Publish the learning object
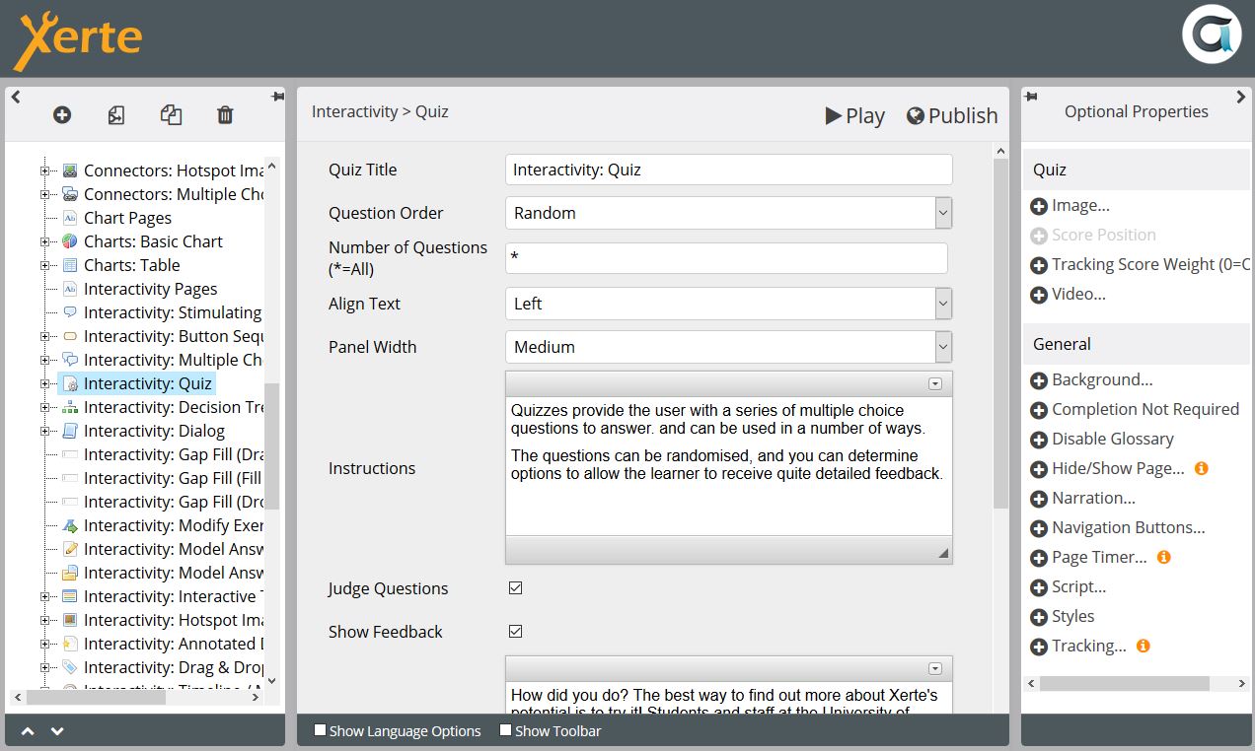Viewport: 1255px width, 751px height. tap(952, 116)
